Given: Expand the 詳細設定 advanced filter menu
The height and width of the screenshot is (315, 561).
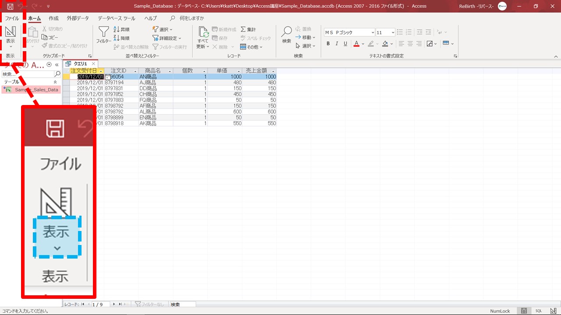Looking at the screenshot, I should coord(167,38).
